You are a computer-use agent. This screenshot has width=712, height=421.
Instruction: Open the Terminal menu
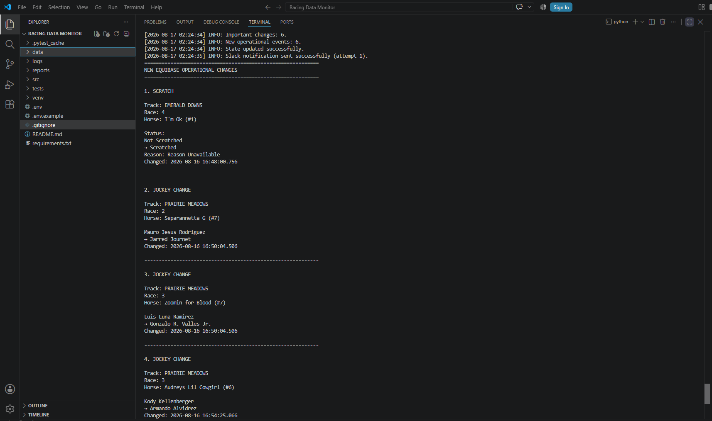coord(134,7)
